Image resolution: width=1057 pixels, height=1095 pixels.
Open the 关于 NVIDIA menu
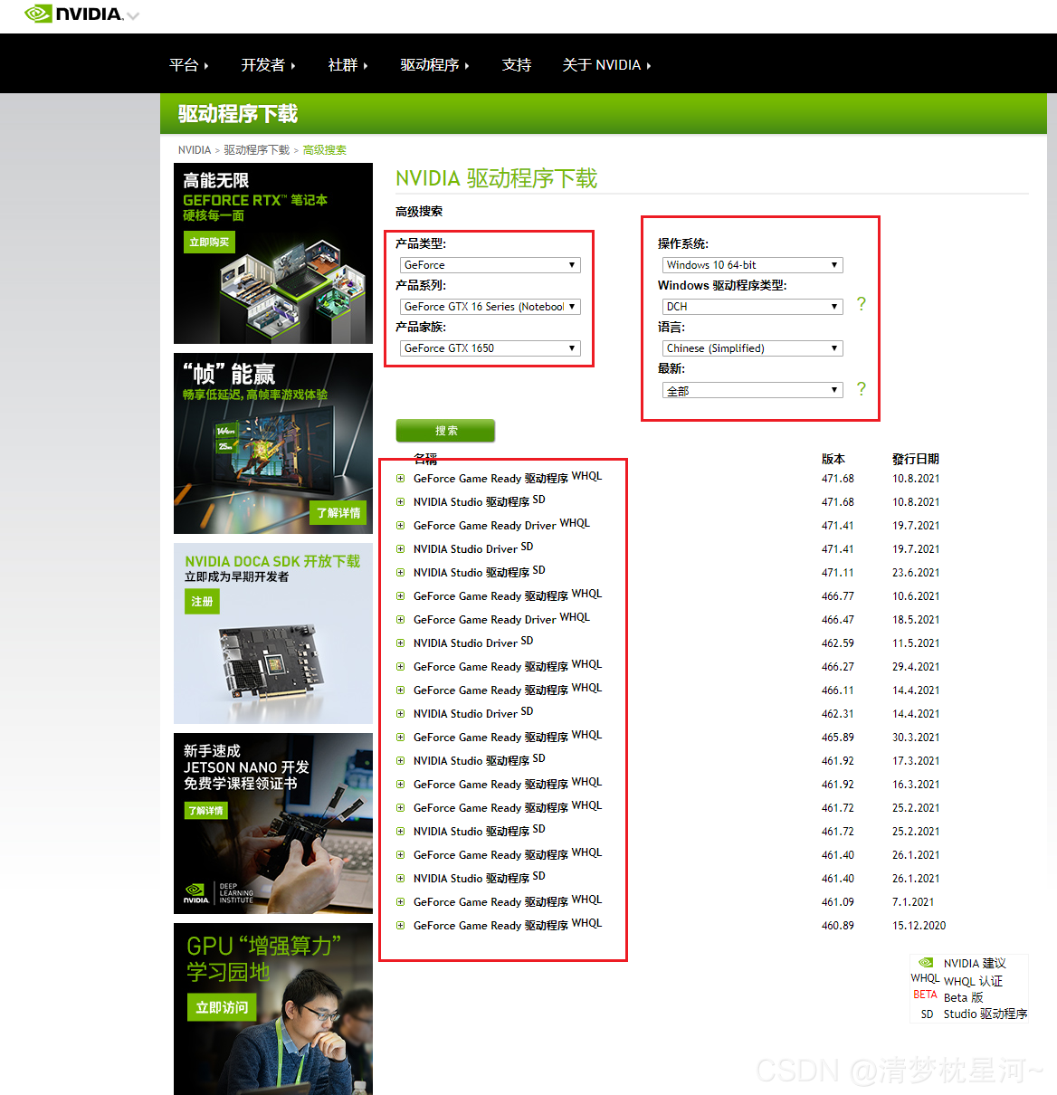click(x=606, y=65)
